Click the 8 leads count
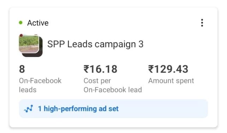227x133 pixels. [x=22, y=69]
